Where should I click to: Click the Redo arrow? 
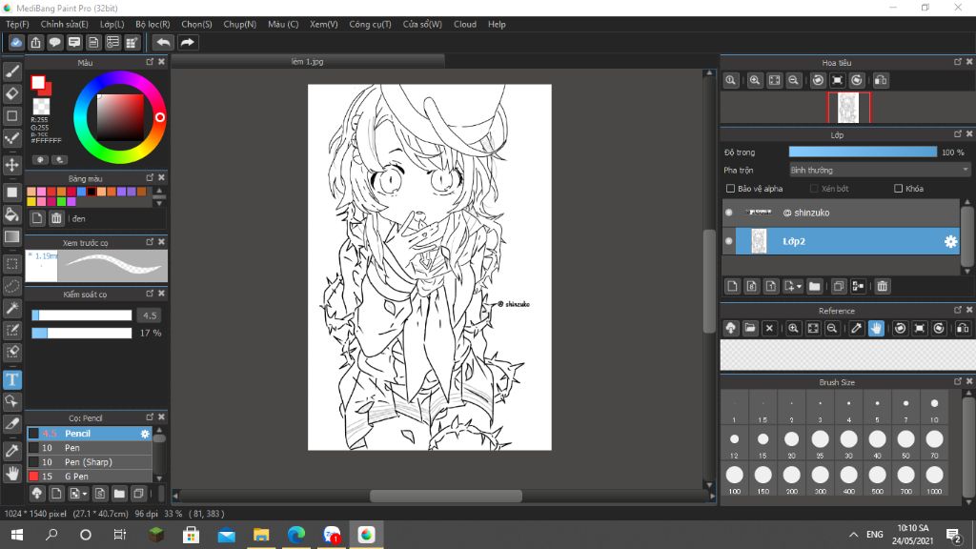coord(187,42)
